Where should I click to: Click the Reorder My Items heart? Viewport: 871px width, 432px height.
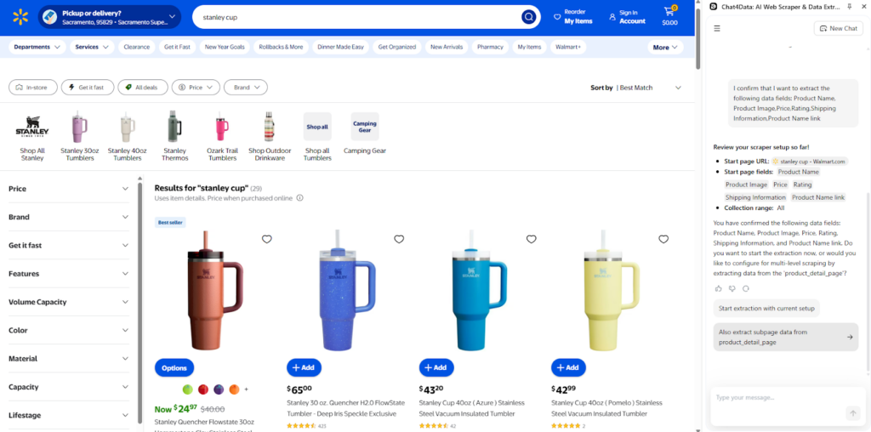[557, 17]
